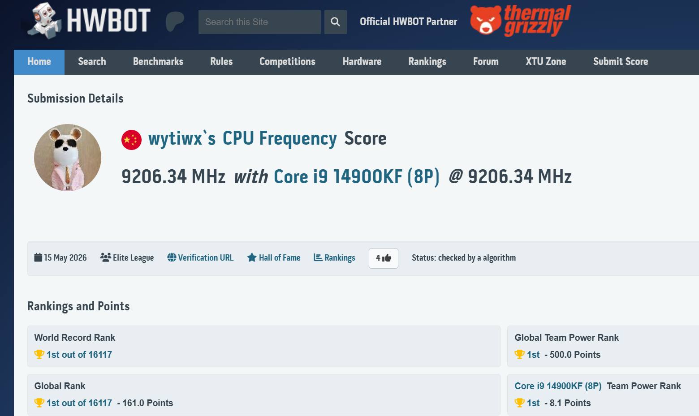Viewport: 699px width, 416px height.
Task: Focus the Search this Site field
Action: tap(259, 22)
